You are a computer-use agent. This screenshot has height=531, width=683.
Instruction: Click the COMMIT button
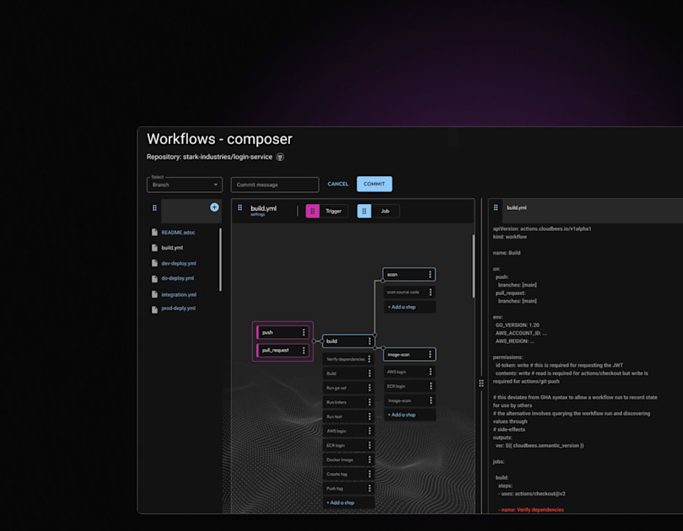pos(374,184)
